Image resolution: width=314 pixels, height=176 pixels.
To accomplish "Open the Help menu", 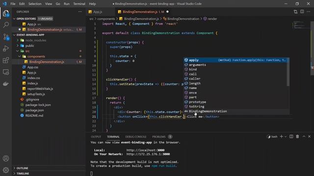I will point(92,4).
